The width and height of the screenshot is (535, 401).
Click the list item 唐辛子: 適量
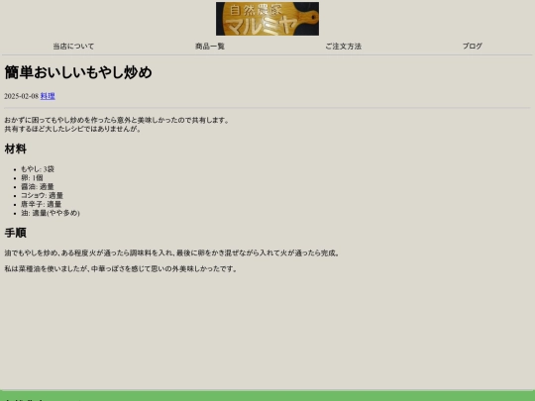pos(42,204)
